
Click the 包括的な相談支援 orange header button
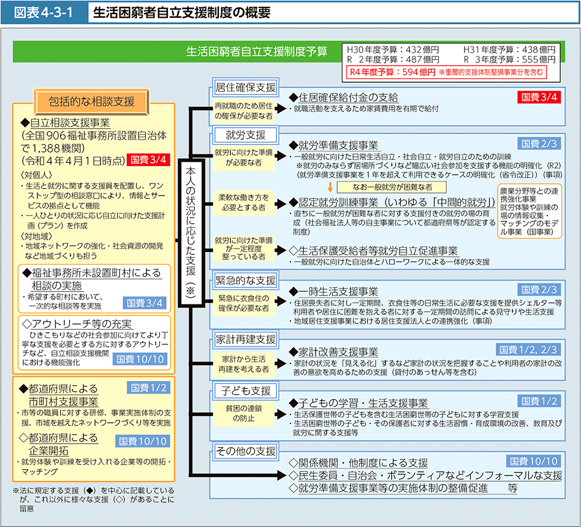pyautogui.click(x=92, y=102)
